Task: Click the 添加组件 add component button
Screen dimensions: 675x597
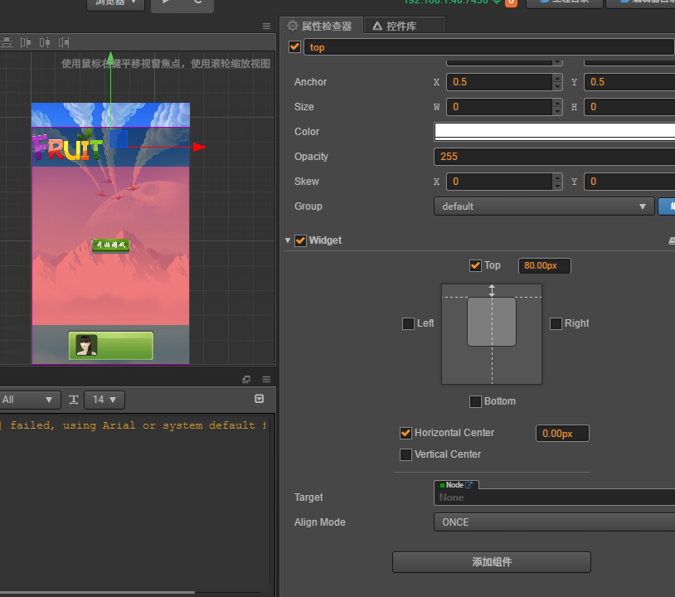Action: tap(492, 562)
